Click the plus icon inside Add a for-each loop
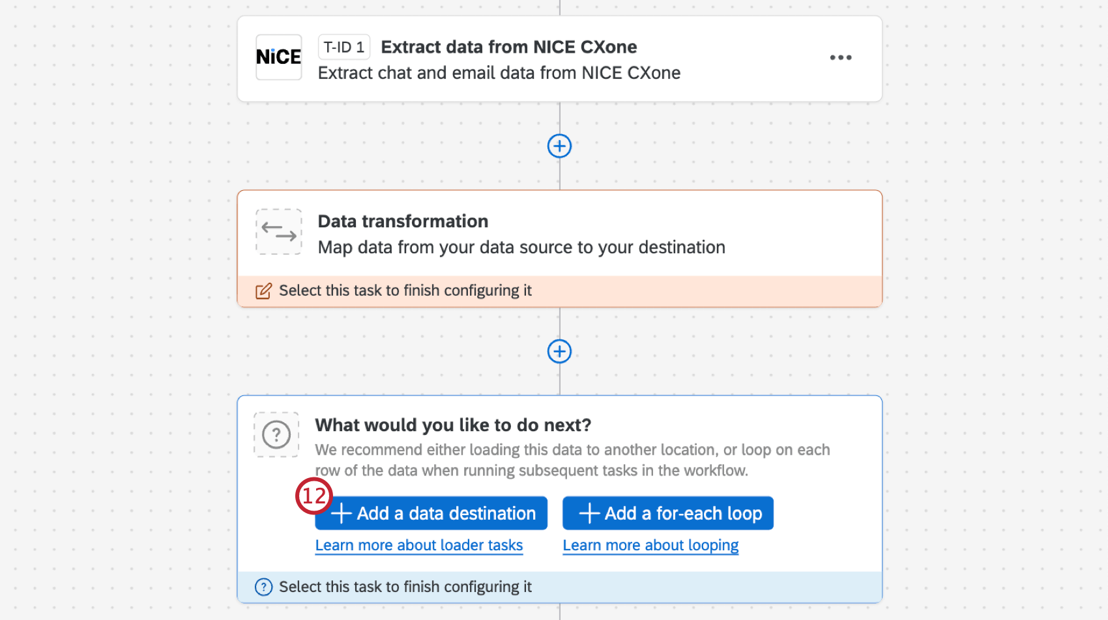Screen dimensions: 1108x620 tap(589, 513)
